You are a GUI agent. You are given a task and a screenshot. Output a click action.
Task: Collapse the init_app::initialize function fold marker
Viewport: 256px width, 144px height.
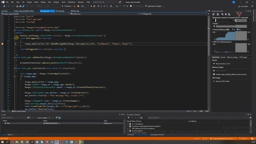click(x=14, y=68)
